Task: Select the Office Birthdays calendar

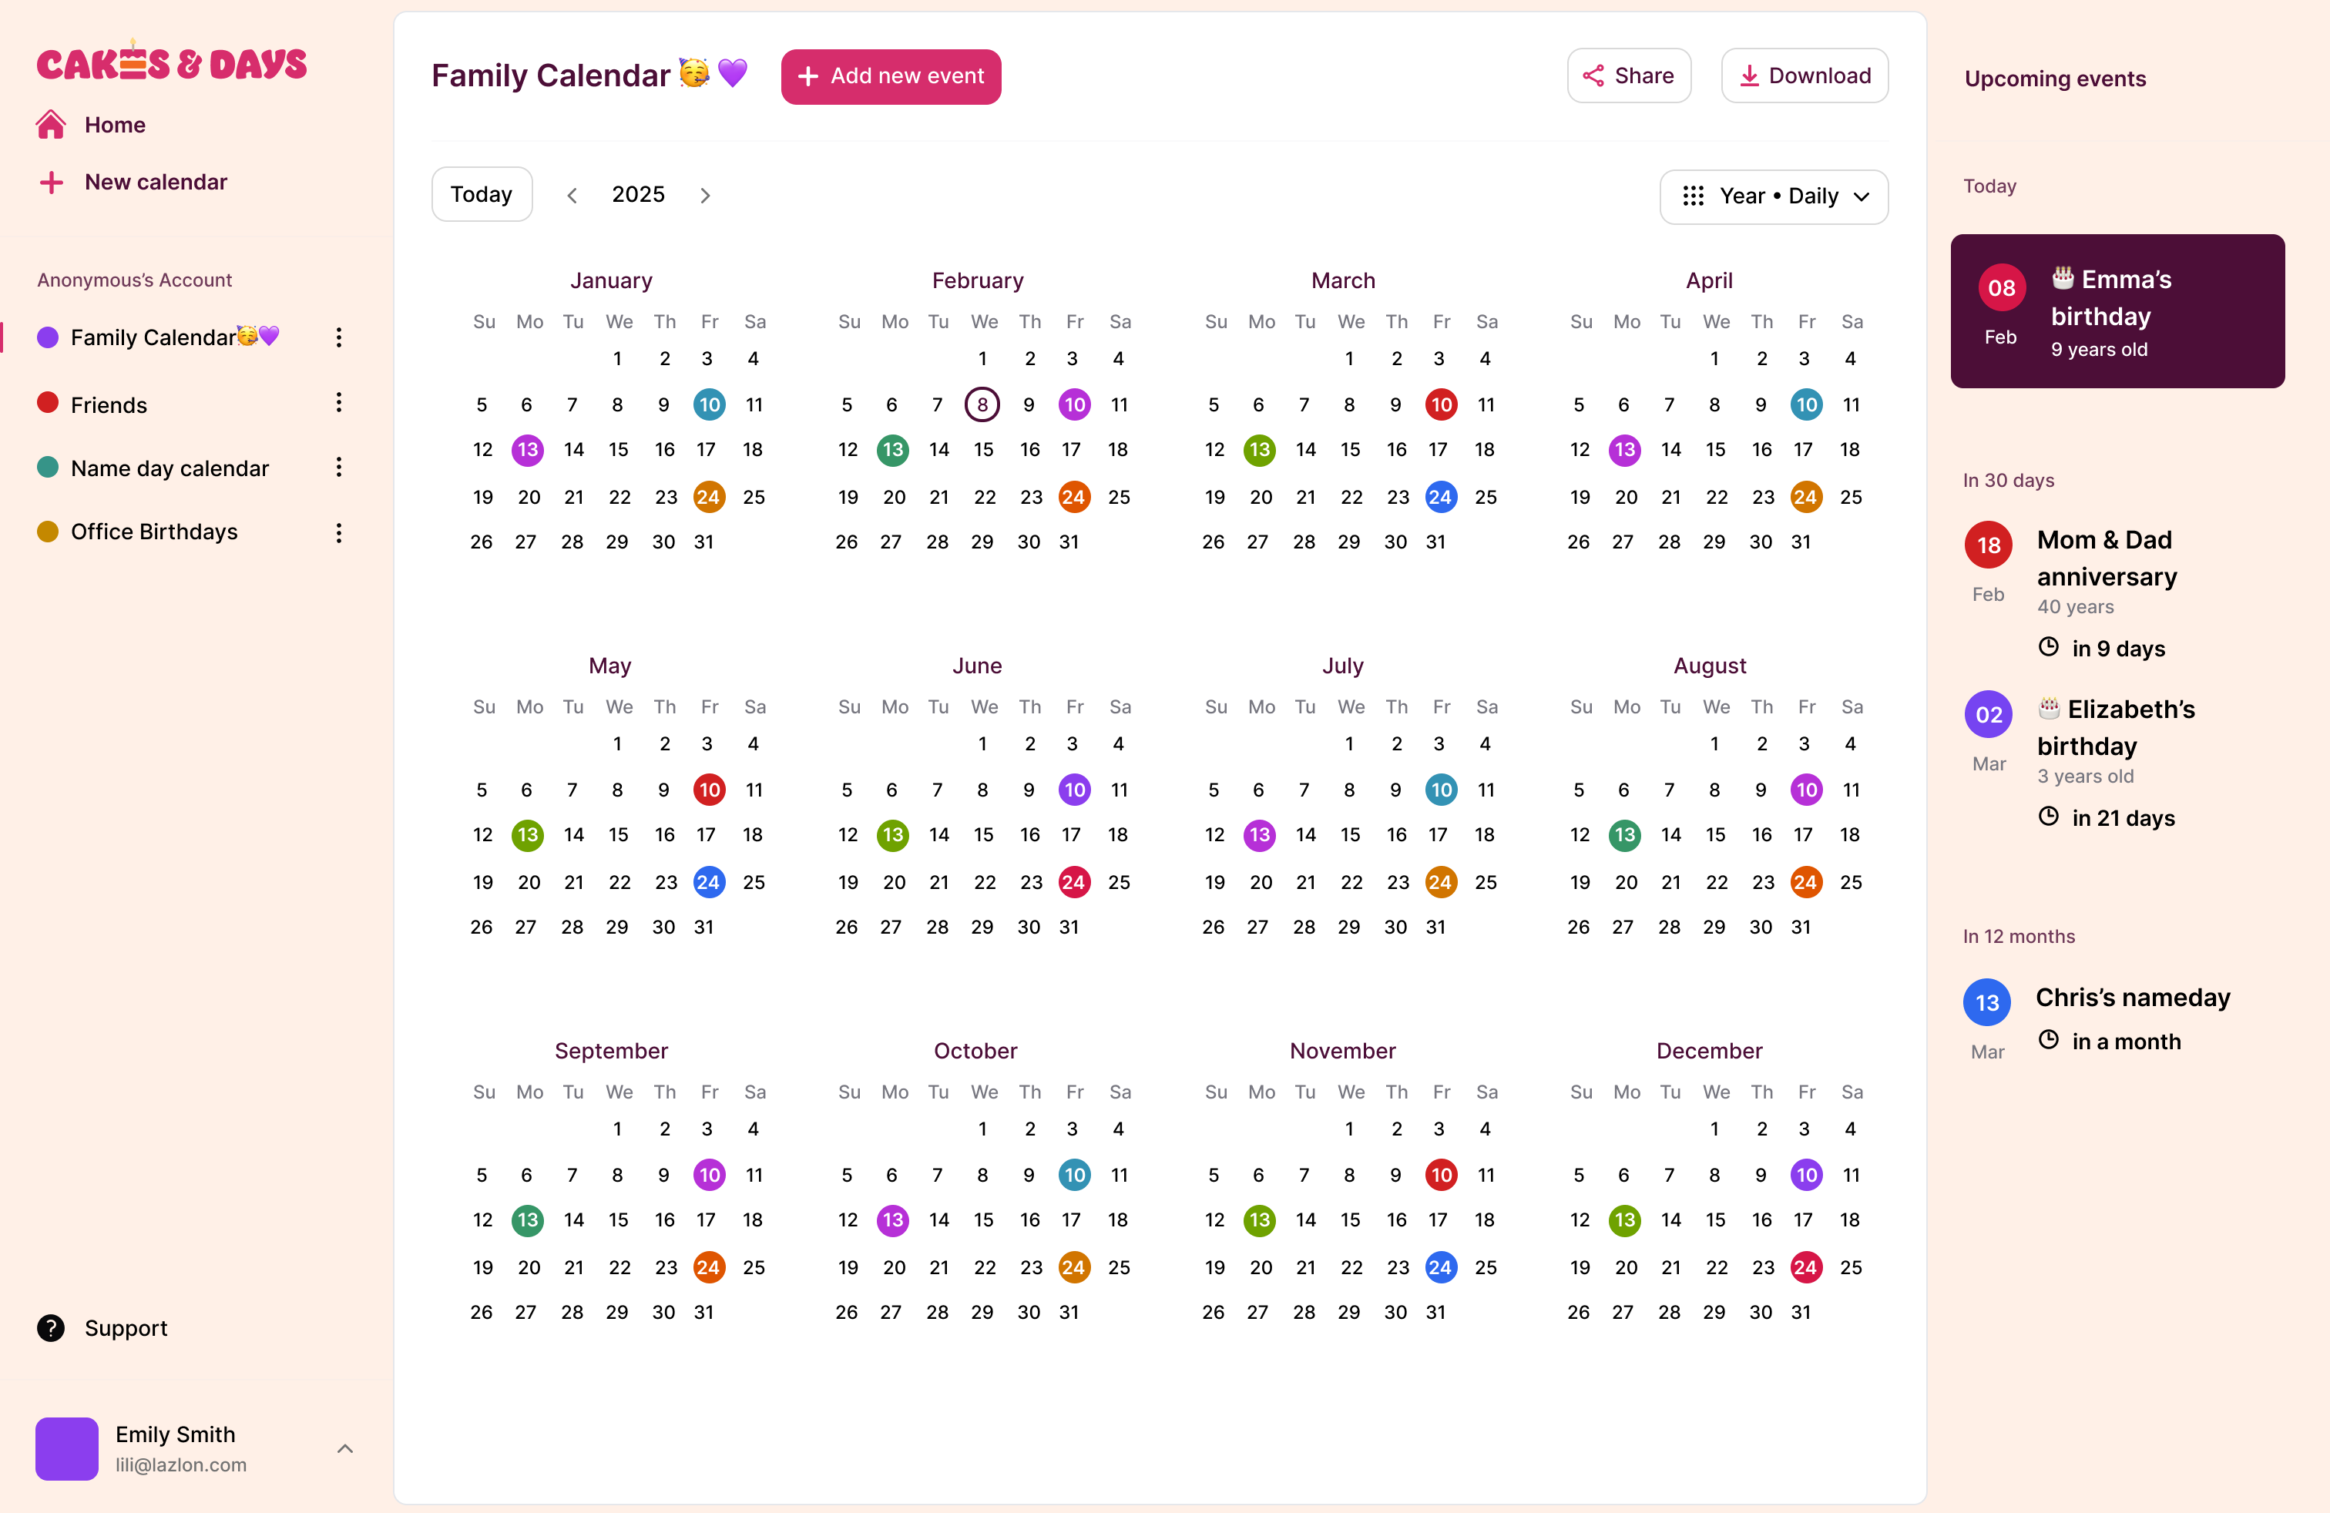Action: click(153, 532)
